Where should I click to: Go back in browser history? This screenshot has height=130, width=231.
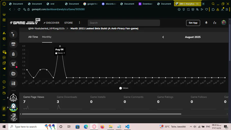click(10, 9)
